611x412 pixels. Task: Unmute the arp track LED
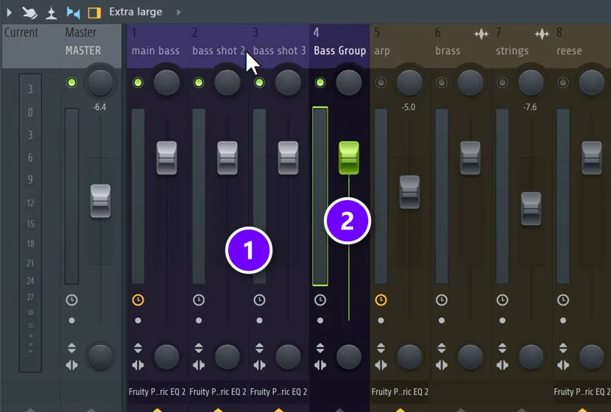(x=381, y=82)
